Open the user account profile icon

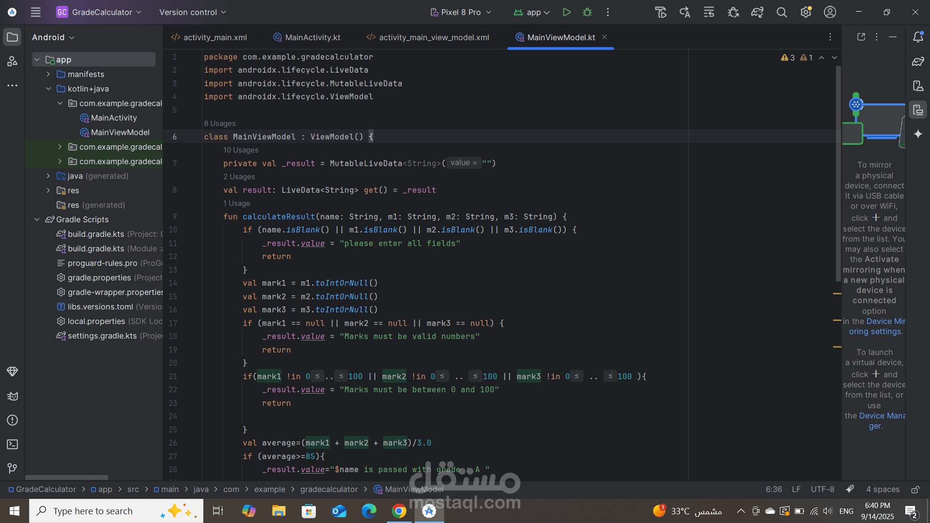(x=830, y=12)
